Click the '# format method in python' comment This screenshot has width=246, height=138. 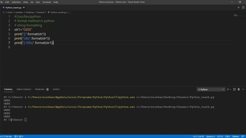coord(34,21)
